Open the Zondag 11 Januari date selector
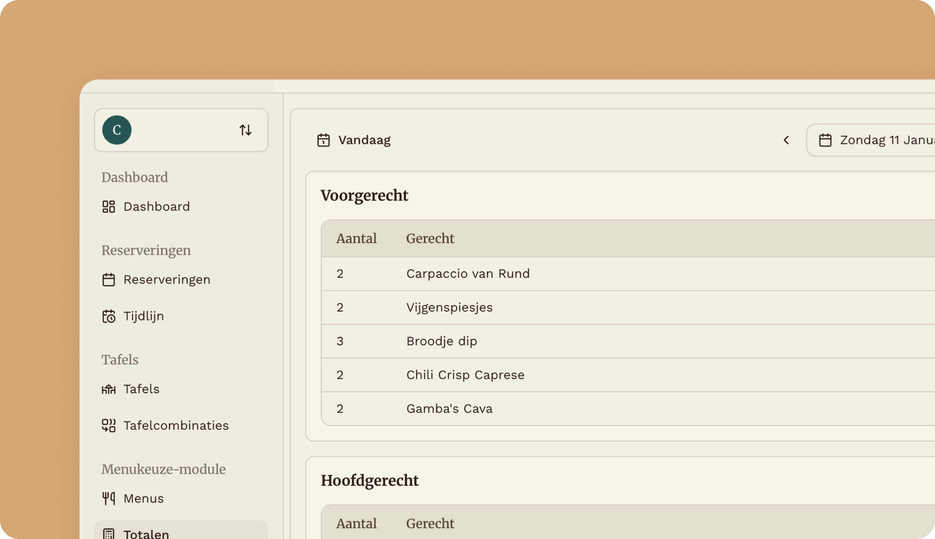This screenshot has height=539, width=935. pos(875,140)
